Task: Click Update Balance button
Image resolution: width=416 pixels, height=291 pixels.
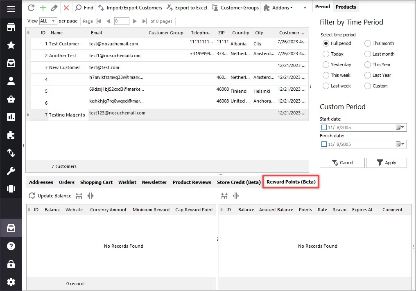Action: [50, 196]
